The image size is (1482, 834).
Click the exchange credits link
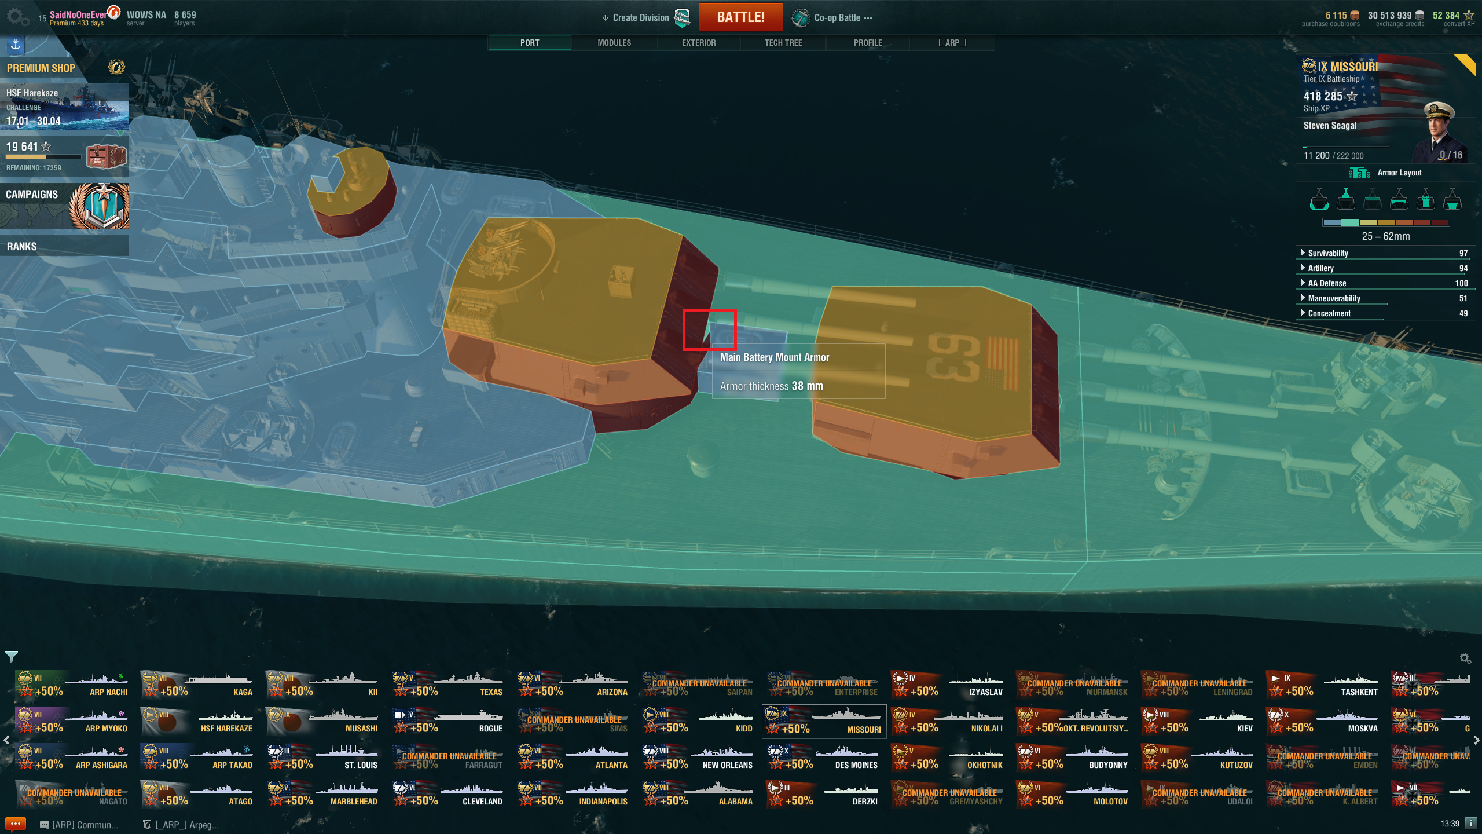click(x=1400, y=24)
